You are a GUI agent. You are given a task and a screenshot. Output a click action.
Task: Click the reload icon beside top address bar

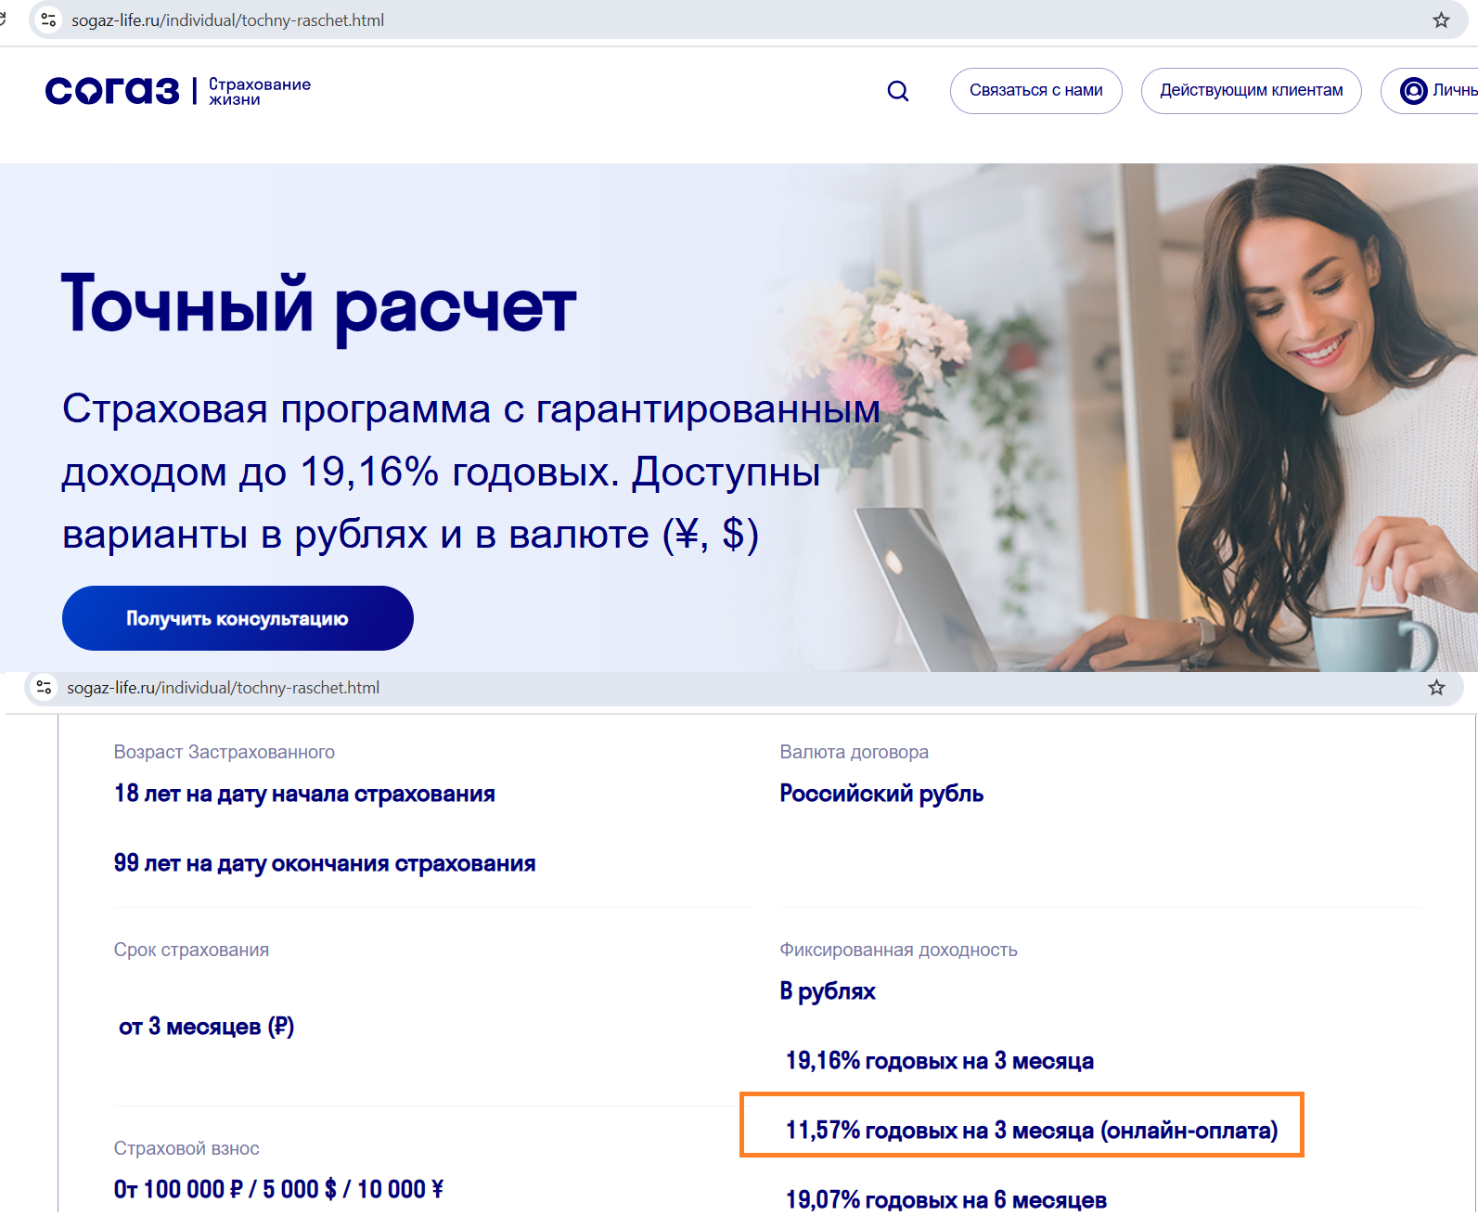tap(3, 19)
